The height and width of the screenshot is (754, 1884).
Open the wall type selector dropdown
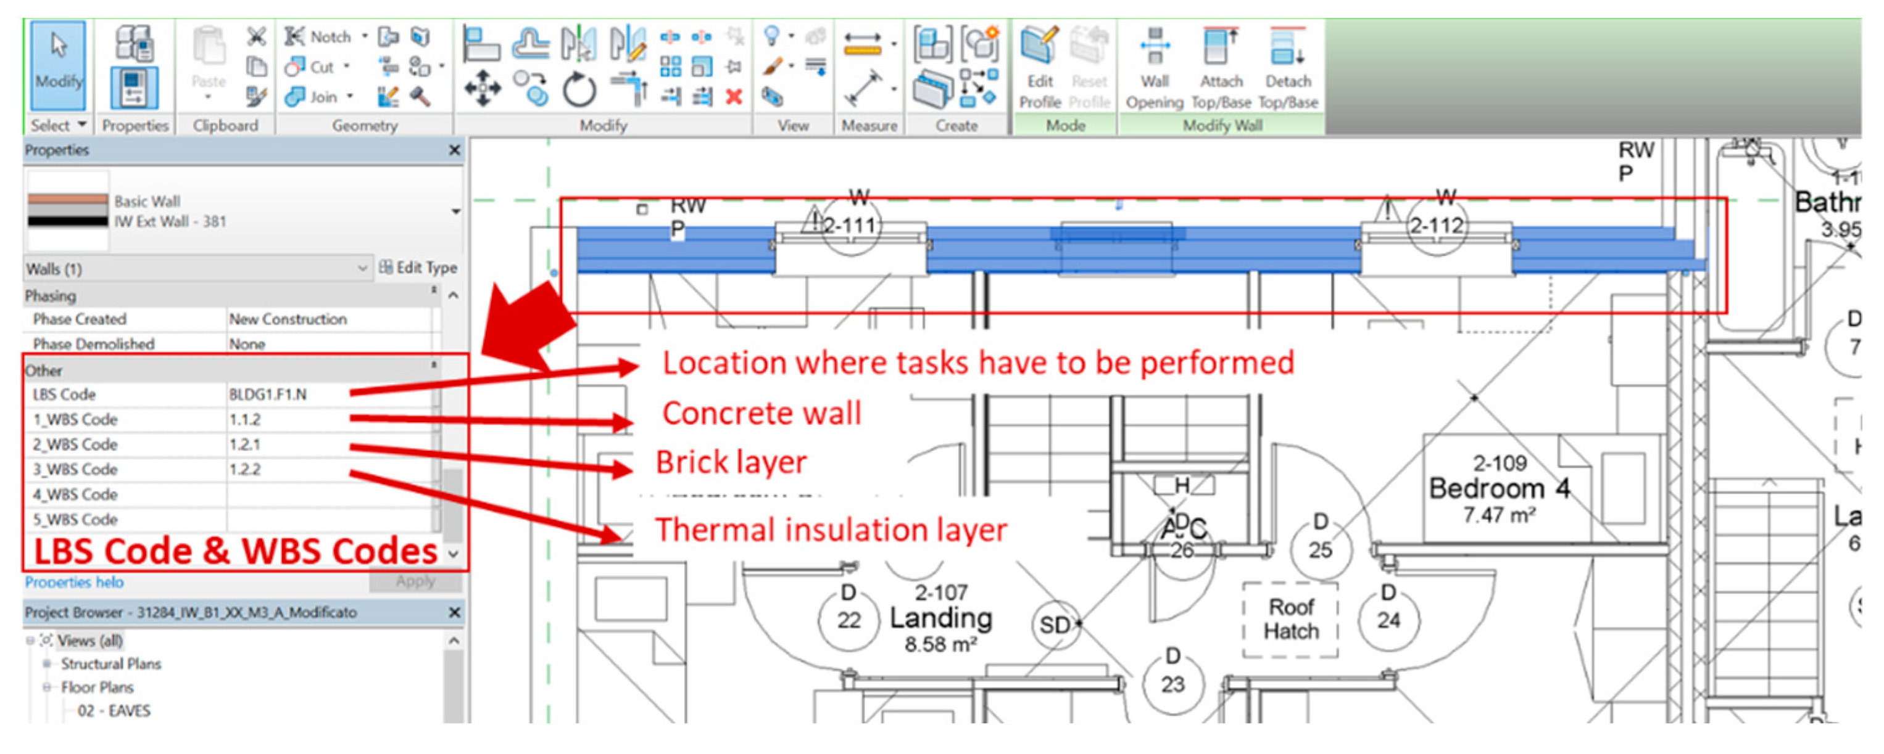[455, 211]
